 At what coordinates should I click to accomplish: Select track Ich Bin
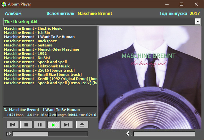tap(27, 33)
